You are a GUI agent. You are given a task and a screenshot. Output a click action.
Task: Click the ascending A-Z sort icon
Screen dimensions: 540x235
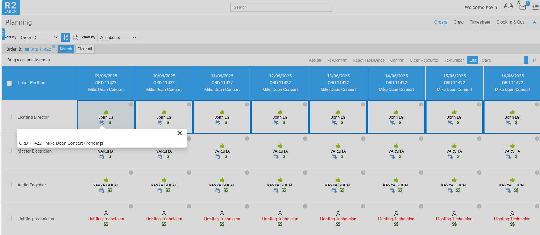(65, 37)
